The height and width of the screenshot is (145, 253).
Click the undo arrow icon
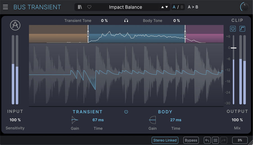tap(207, 140)
